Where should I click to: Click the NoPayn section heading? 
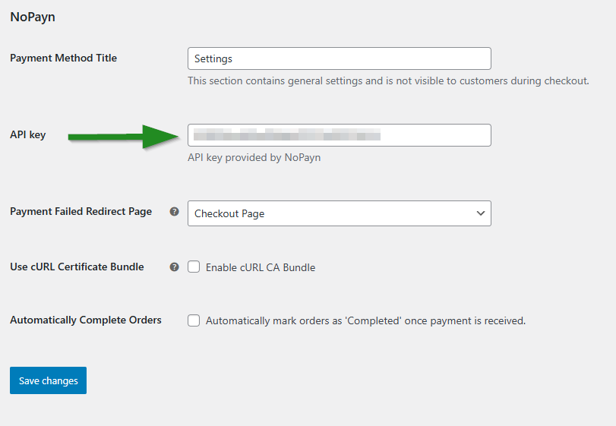tap(33, 17)
